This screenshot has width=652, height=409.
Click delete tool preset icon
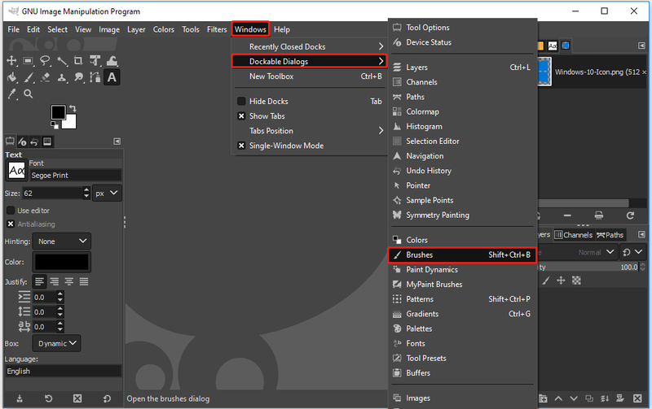77,398
